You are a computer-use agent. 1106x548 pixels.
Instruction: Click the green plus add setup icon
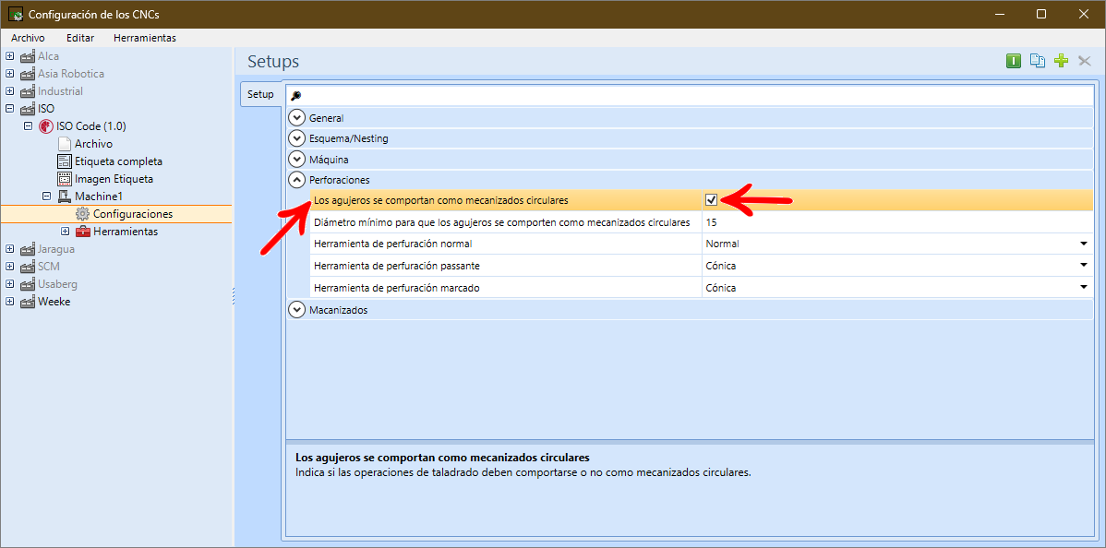coord(1061,62)
